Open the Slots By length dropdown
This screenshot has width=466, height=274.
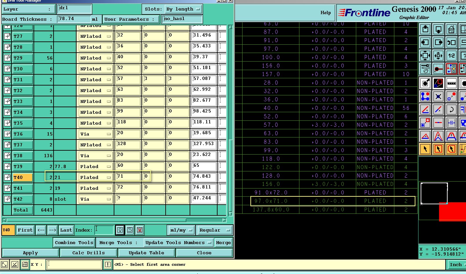pos(183,9)
